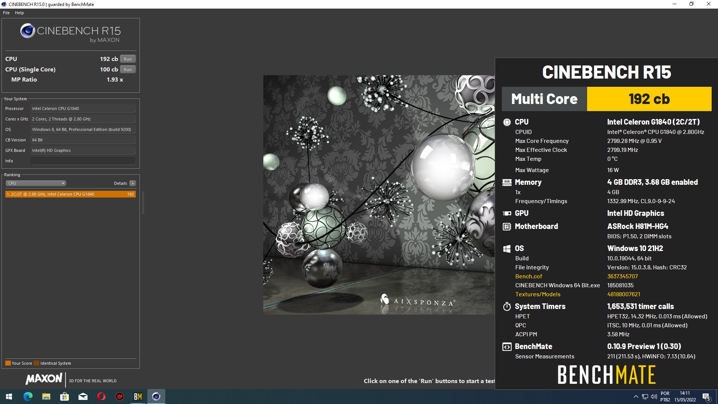This screenshot has width=718, height=404.
Task: Open BenchMate from the taskbar
Action: [x=138, y=397]
